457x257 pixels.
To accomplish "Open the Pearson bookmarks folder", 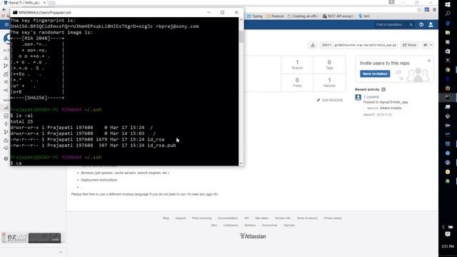I will (275, 16).
